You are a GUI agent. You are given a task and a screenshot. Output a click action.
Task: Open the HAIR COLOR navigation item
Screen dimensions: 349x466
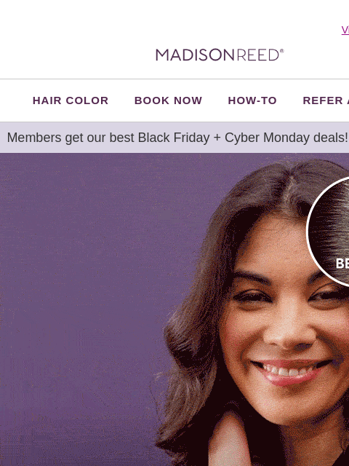pyautogui.click(x=71, y=100)
